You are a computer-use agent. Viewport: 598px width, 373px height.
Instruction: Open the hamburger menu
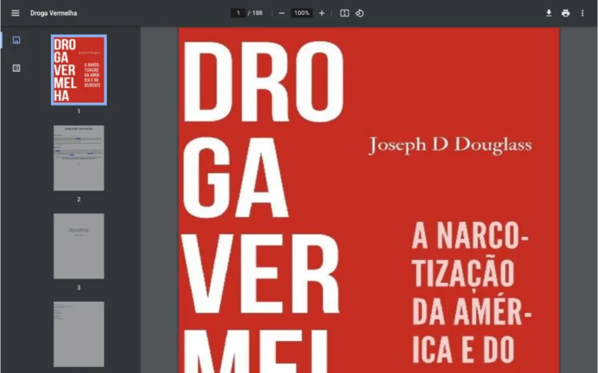pyautogui.click(x=15, y=12)
